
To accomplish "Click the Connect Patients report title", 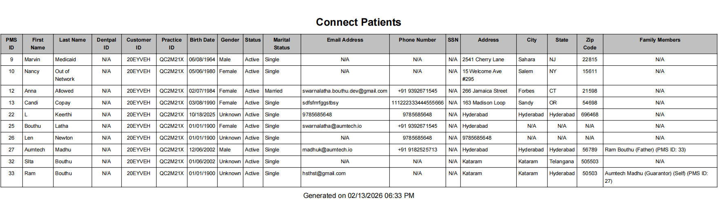I will pos(358,22).
